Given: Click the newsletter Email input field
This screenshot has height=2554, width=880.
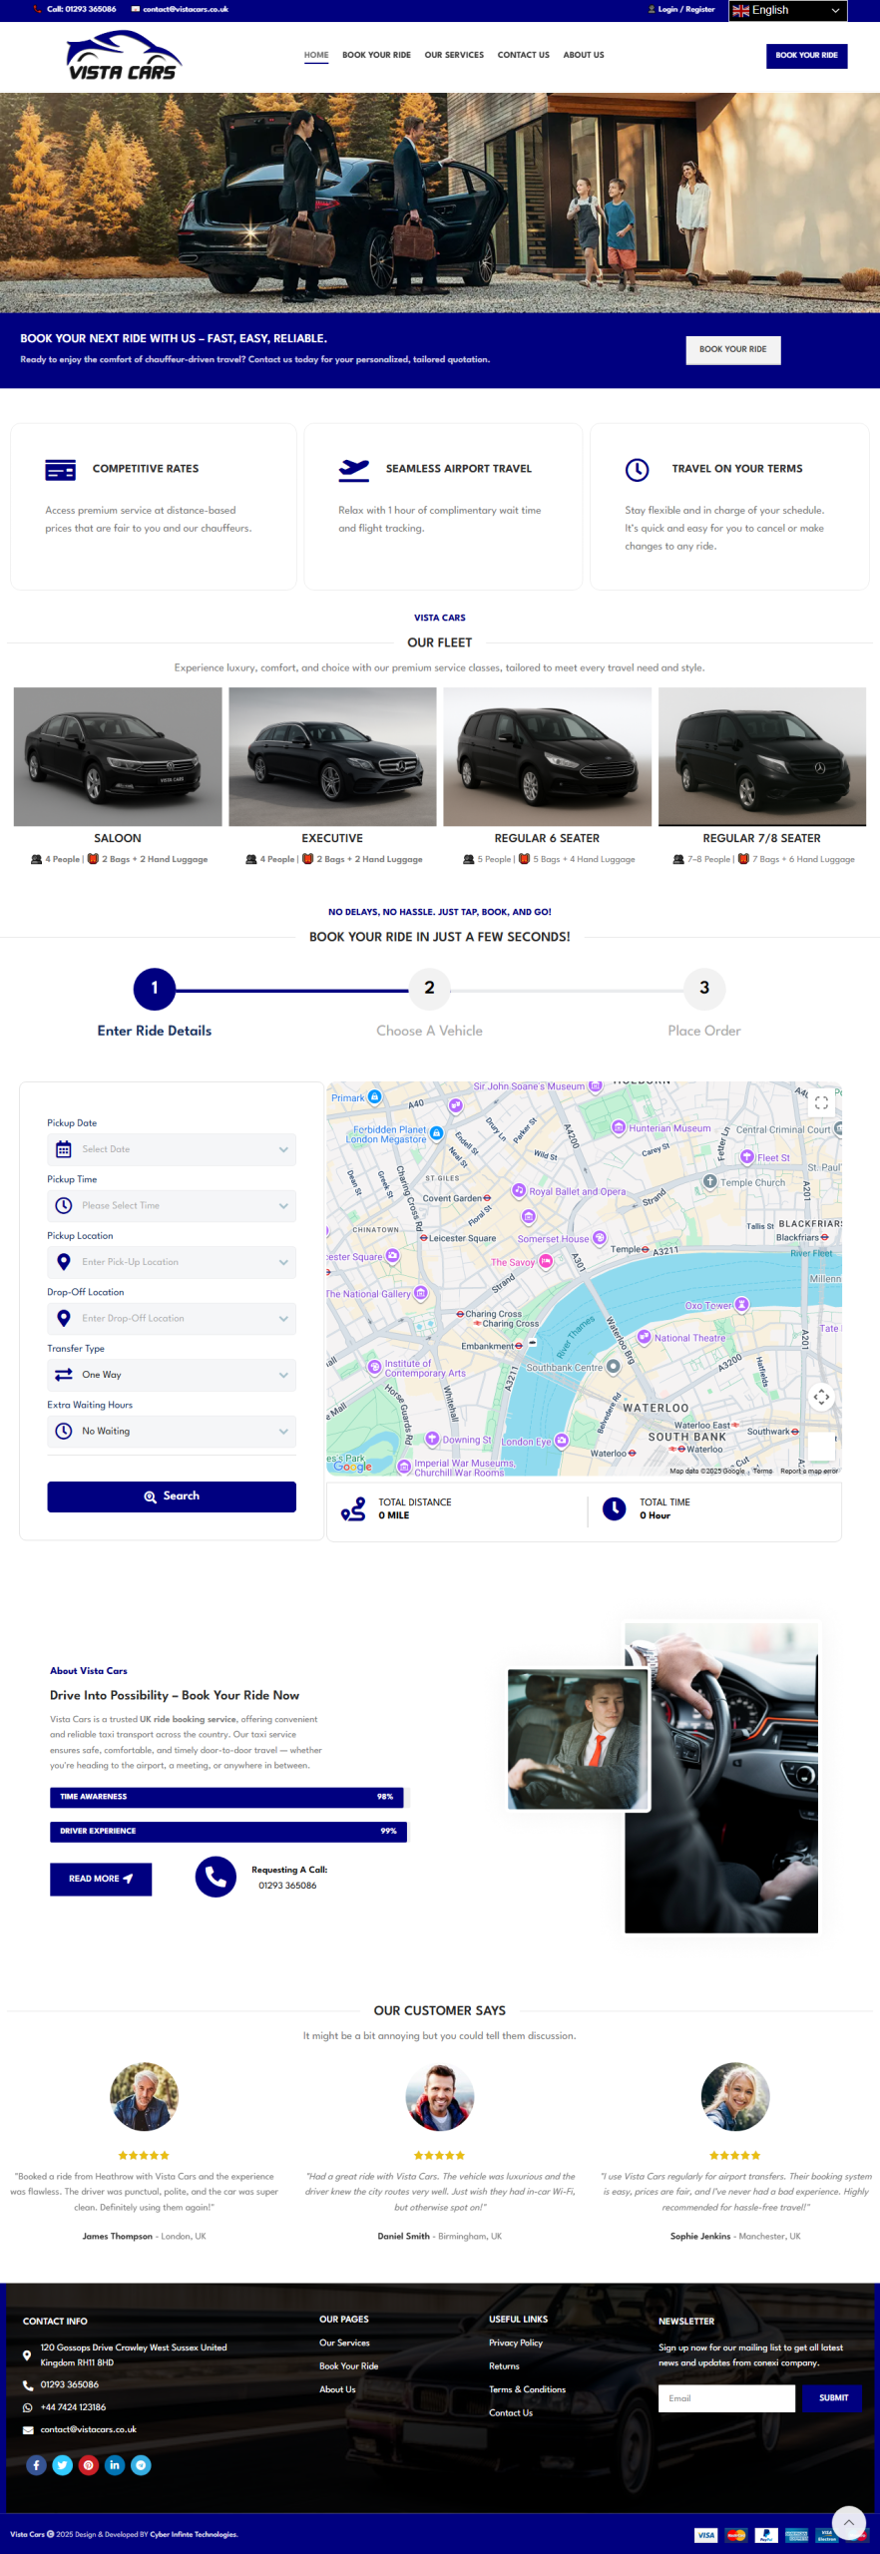Looking at the screenshot, I should 726,2398.
